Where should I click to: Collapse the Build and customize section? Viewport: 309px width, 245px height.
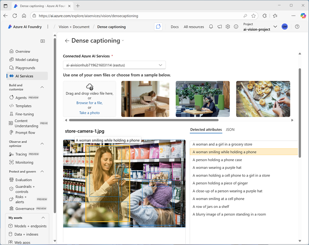(42, 87)
